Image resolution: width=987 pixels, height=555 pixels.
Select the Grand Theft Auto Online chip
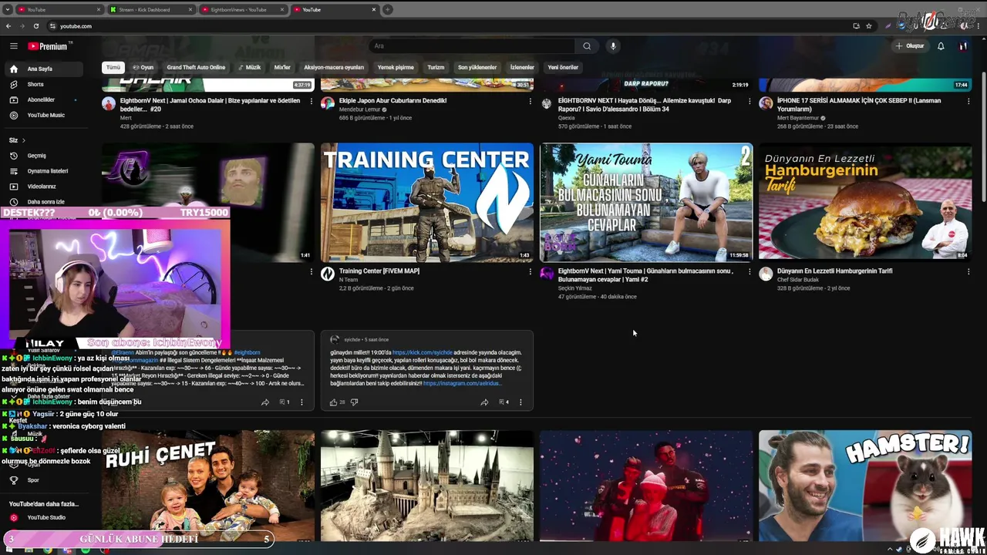[x=196, y=67]
